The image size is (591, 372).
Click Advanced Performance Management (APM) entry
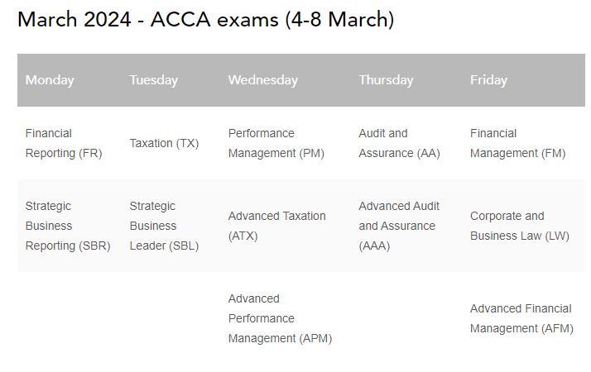click(280, 318)
